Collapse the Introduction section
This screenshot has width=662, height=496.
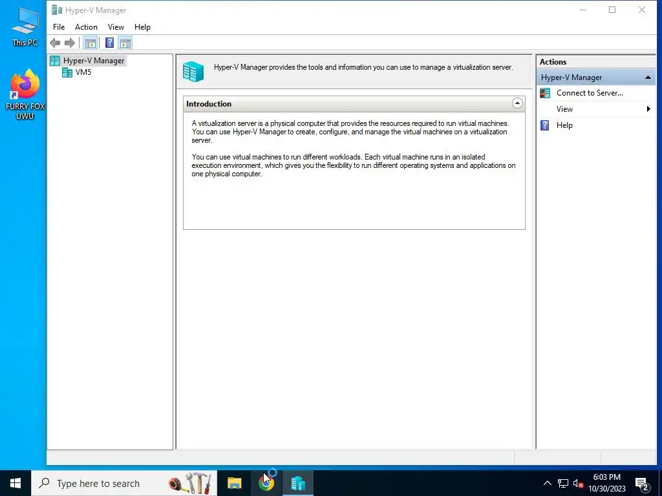pyautogui.click(x=517, y=103)
